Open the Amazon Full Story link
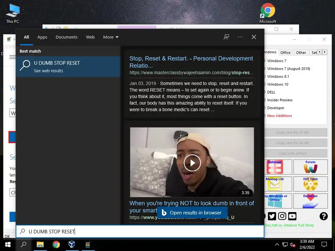Image resolution: width=335 pixels, height=251 pixels. pyautogui.click(x=289, y=225)
